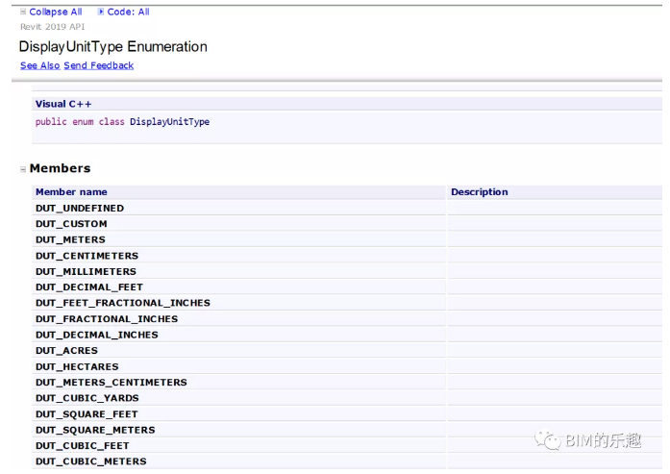Screen dimensions: 670x474
Task: Click the DUT_MILLIMETERS member entry
Action: [86, 272]
